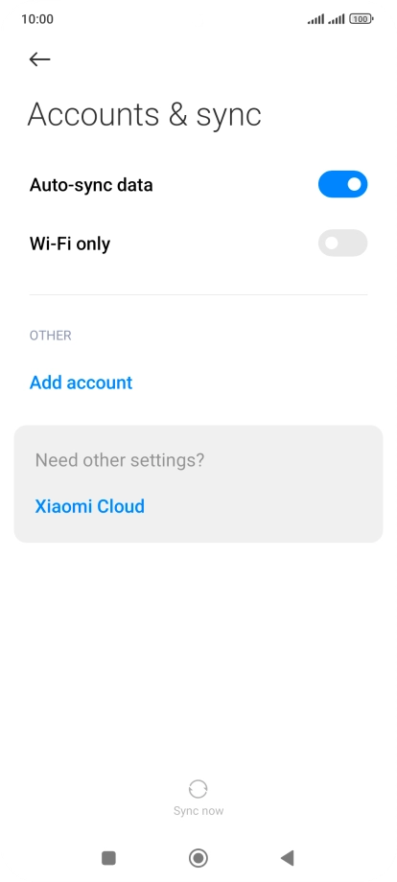Viewport: 397px width, 882px height.
Task: Tap the OTHER section header
Action: 51,336
